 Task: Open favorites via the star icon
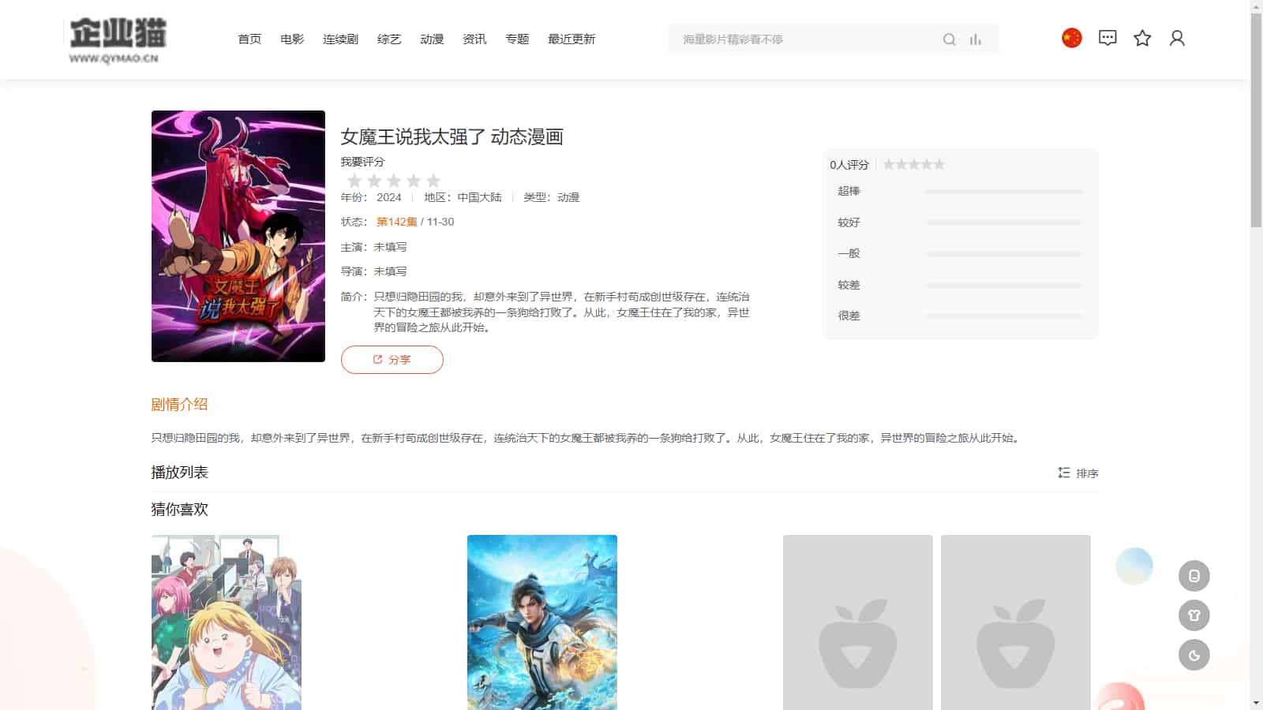pos(1142,38)
